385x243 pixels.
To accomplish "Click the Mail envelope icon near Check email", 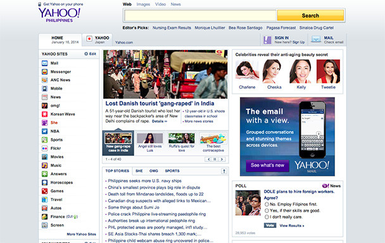I will [x=316, y=39].
